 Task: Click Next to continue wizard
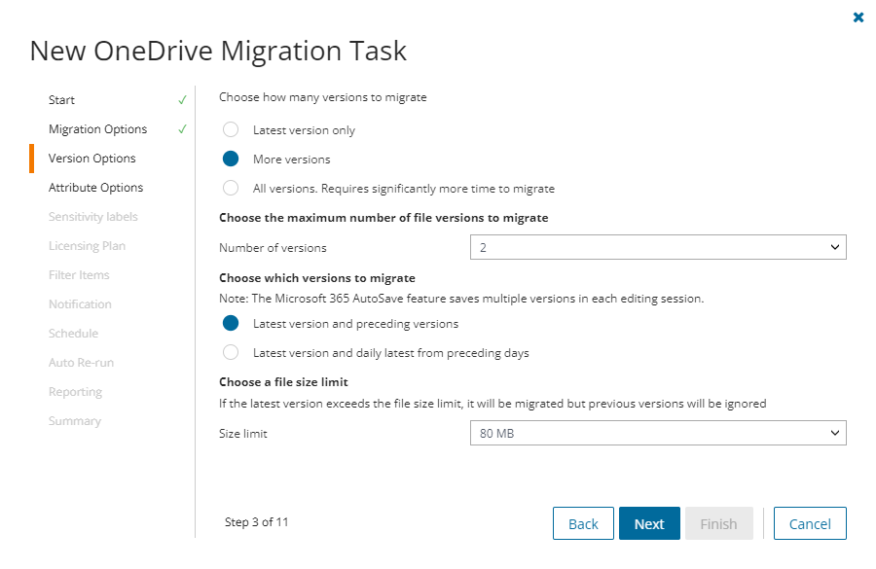649,523
